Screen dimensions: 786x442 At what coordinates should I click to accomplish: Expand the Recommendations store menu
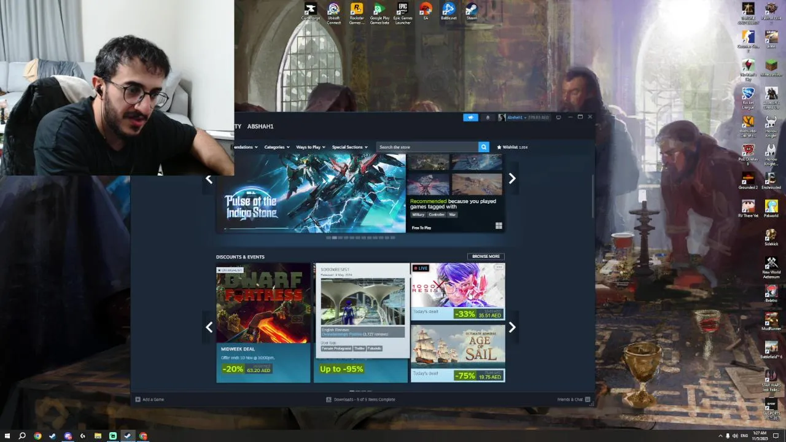click(x=246, y=147)
